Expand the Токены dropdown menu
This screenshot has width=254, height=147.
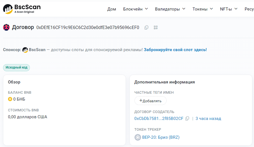pos(203,9)
